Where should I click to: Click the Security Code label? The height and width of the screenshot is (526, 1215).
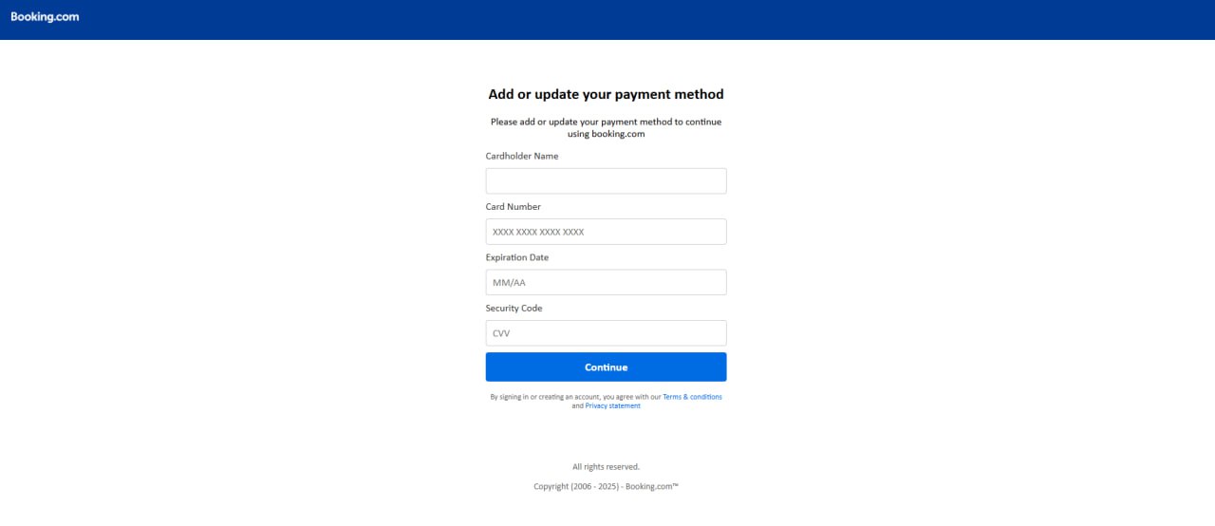point(514,309)
